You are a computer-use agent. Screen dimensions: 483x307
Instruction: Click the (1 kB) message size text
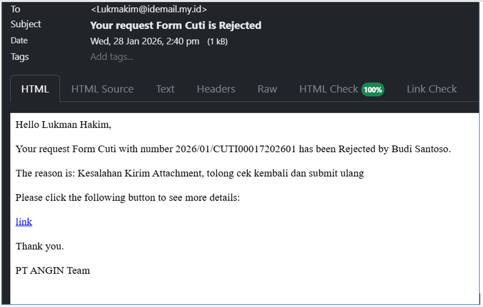pos(217,42)
